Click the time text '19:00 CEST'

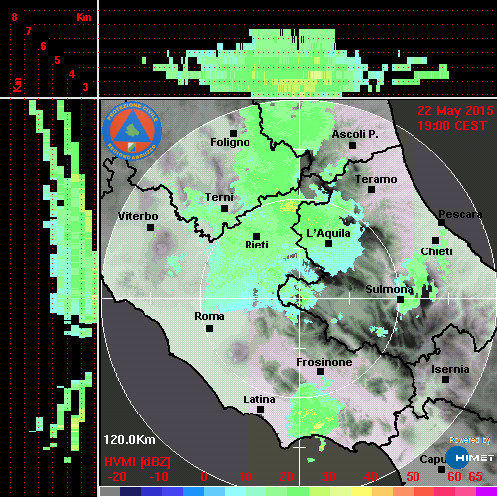click(x=452, y=126)
